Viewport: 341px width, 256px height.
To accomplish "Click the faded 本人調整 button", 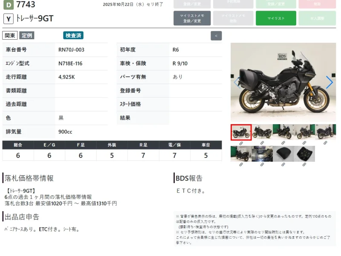I will [x=317, y=18].
